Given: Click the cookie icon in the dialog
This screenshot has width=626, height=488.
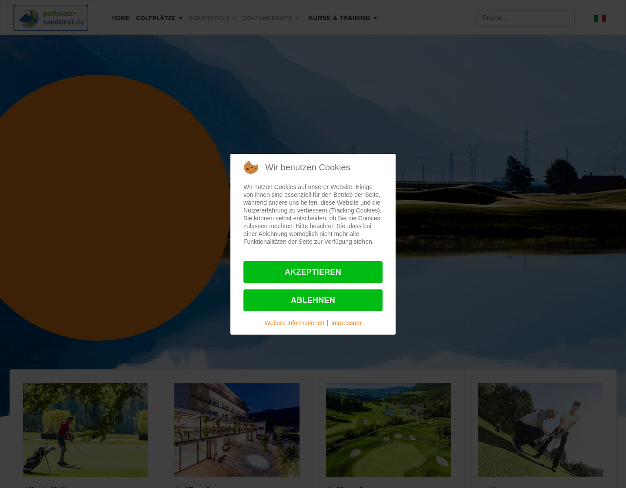Looking at the screenshot, I should click(x=251, y=167).
